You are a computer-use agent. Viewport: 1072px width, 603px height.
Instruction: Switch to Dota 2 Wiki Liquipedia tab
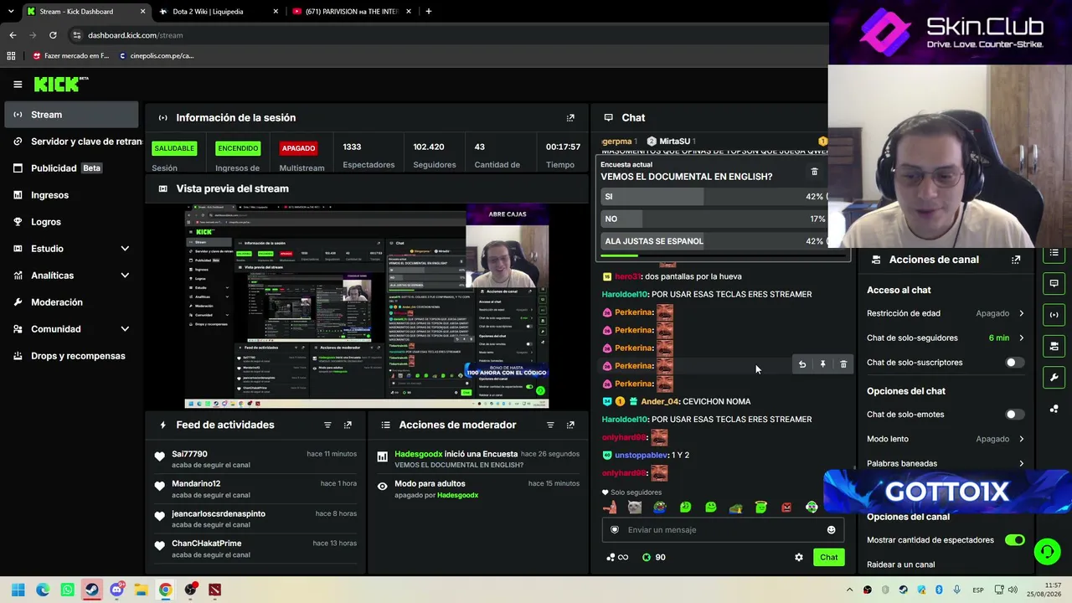coord(218,12)
